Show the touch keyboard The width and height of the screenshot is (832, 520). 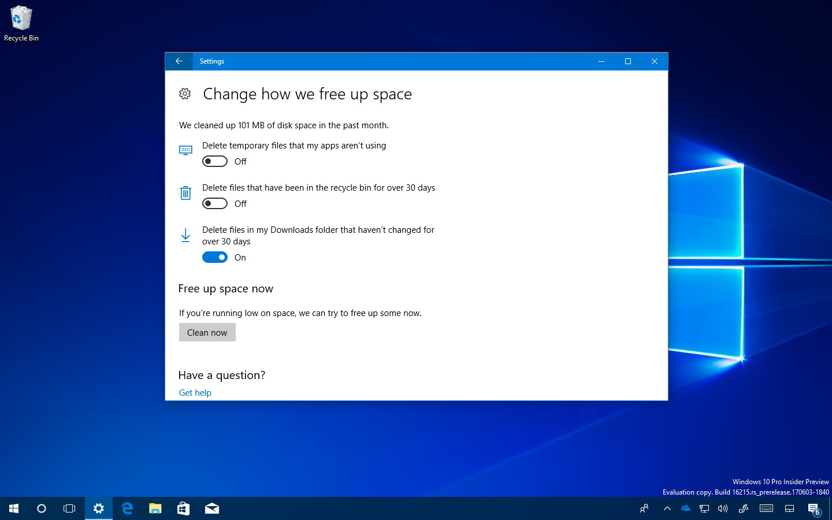click(x=766, y=508)
